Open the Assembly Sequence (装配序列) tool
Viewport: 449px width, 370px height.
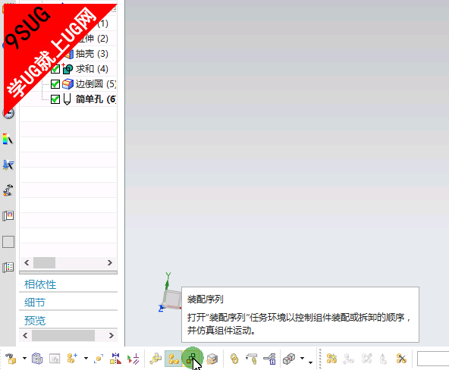click(x=192, y=359)
